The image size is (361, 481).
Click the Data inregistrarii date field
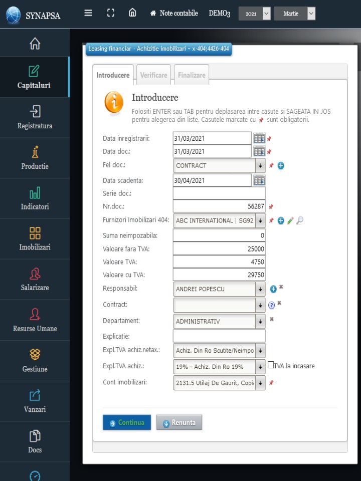[x=212, y=138]
